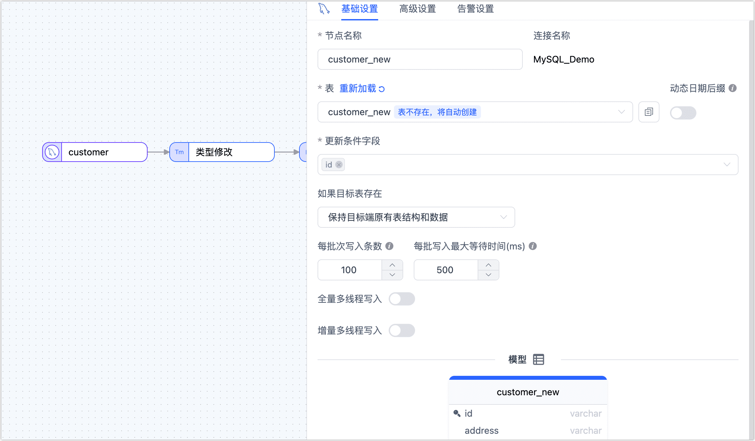Switch to the 告警设置 tab
The image size is (755, 441).
click(x=475, y=9)
